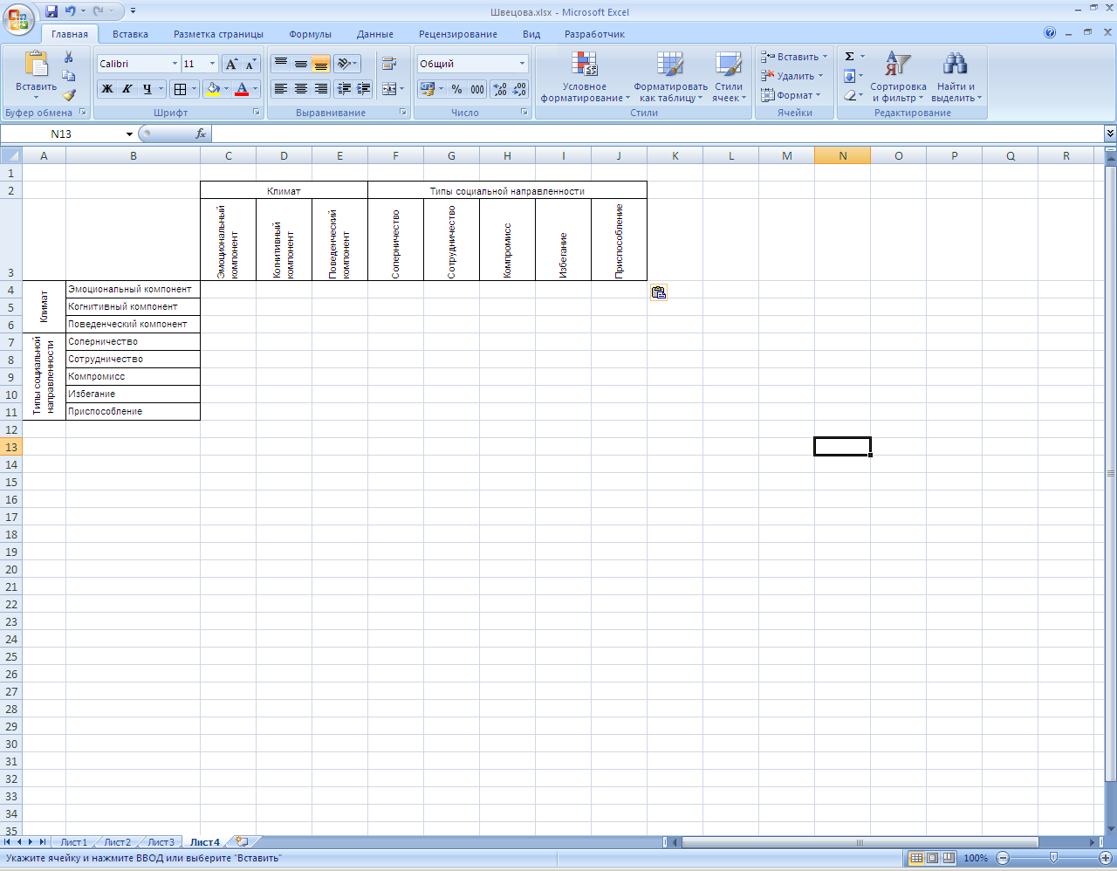Image resolution: width=1117 pixels, height=871 pixels.
Task: Increase font size
Action: [x=231, y=64]
